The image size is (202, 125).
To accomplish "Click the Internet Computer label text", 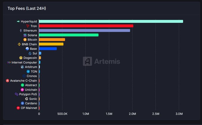I will [24, 62].
